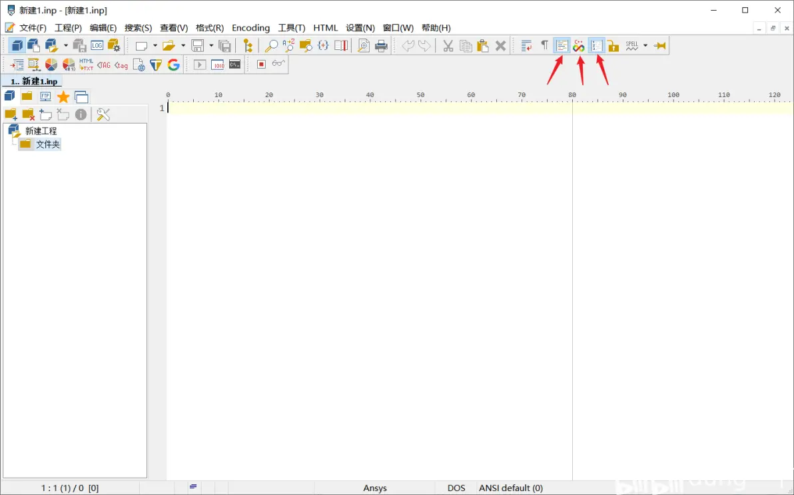794x495 pixels.
Task: Open the HTML menu
Action: 325,28
